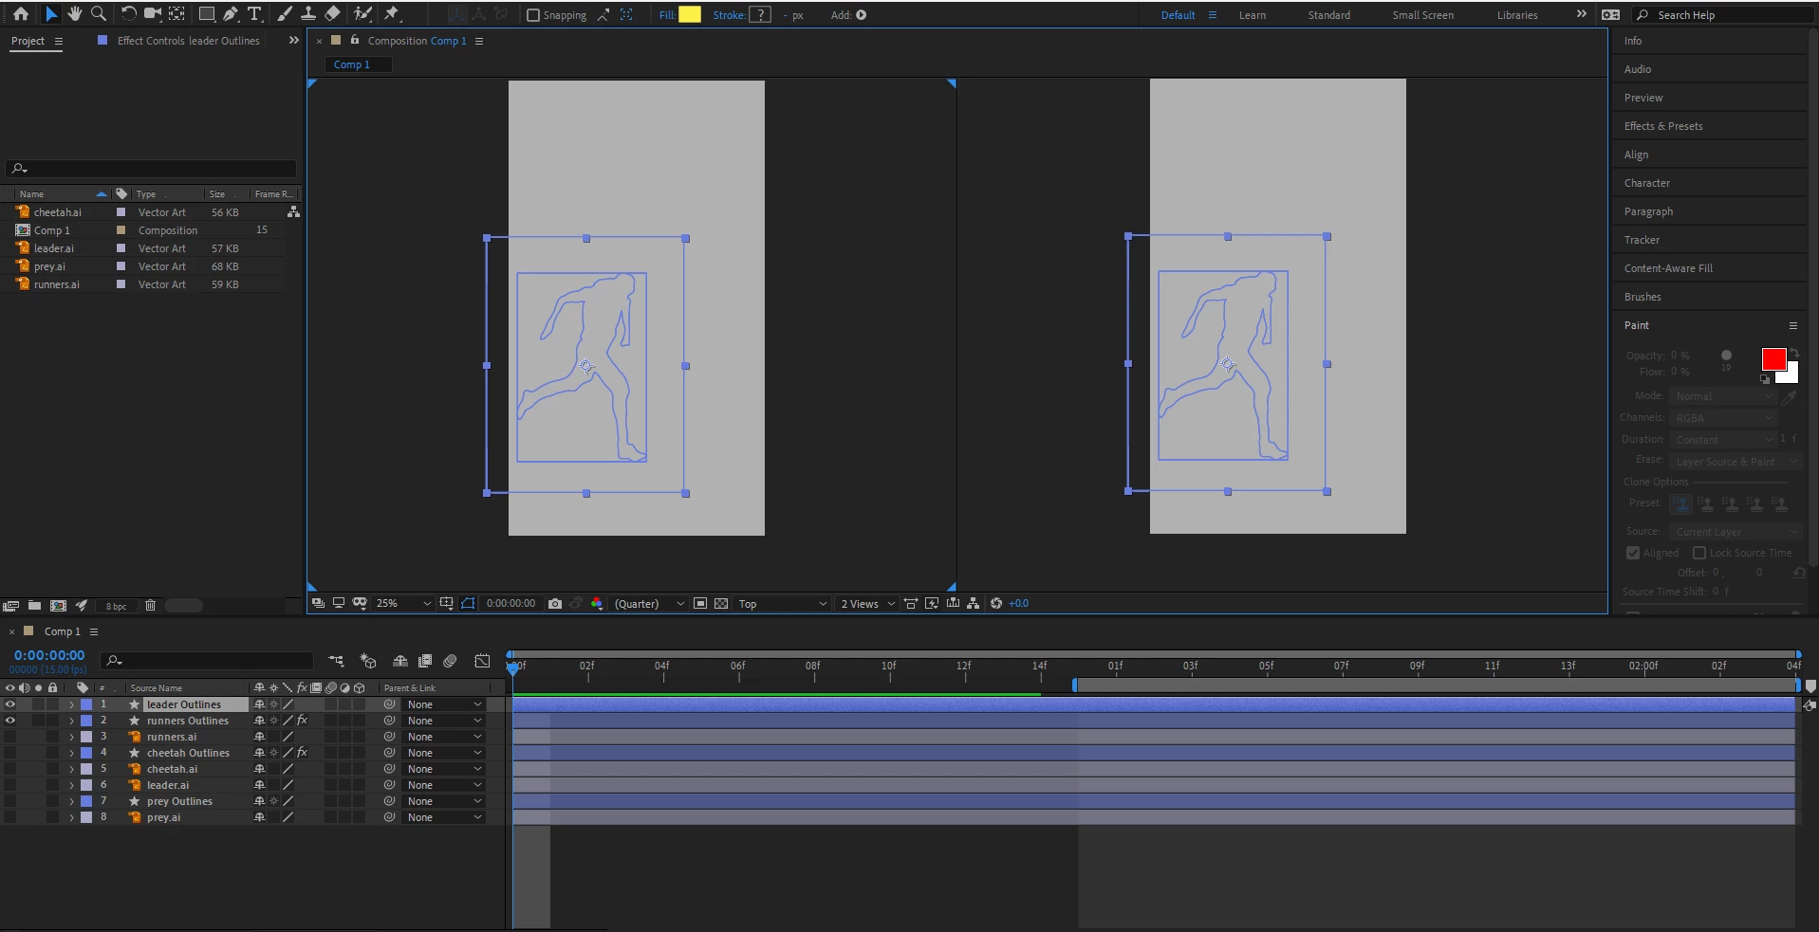Delete selected project item with trash icon

click(x=150, y=605)
